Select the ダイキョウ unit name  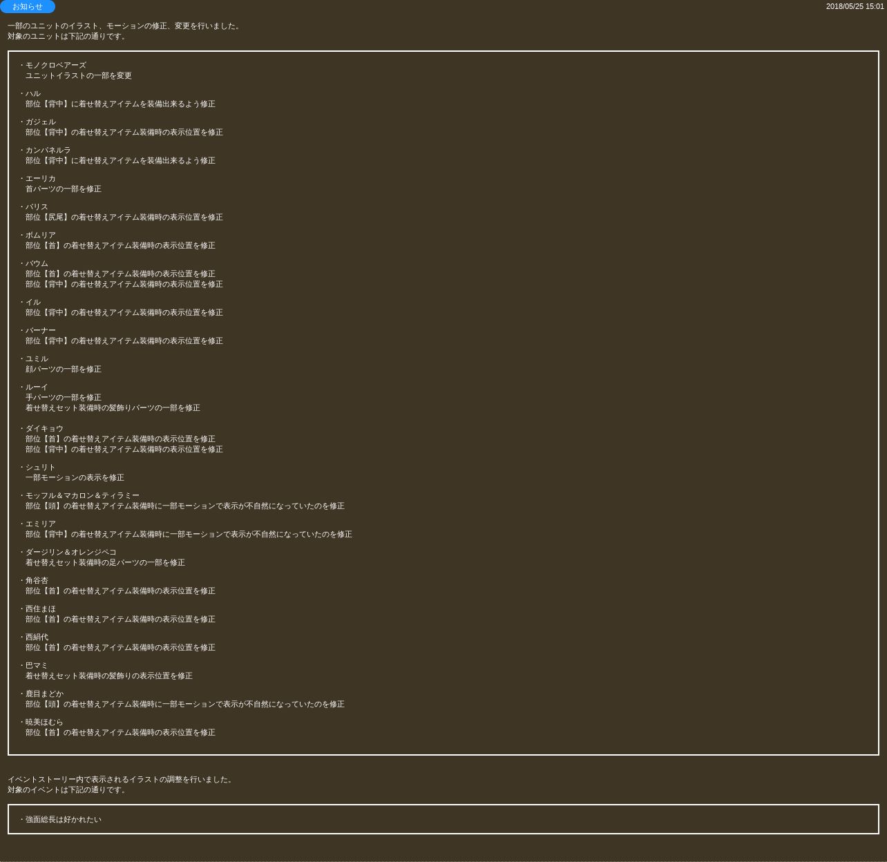pyautogui.click(x=44, y=429)
